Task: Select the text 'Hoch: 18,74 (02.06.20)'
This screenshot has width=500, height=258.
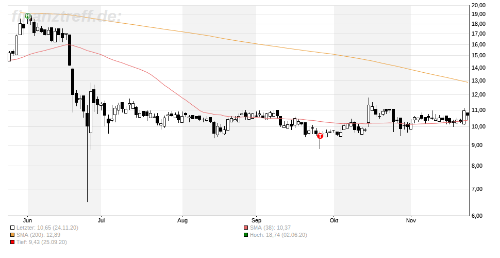Action: [278, 235]
